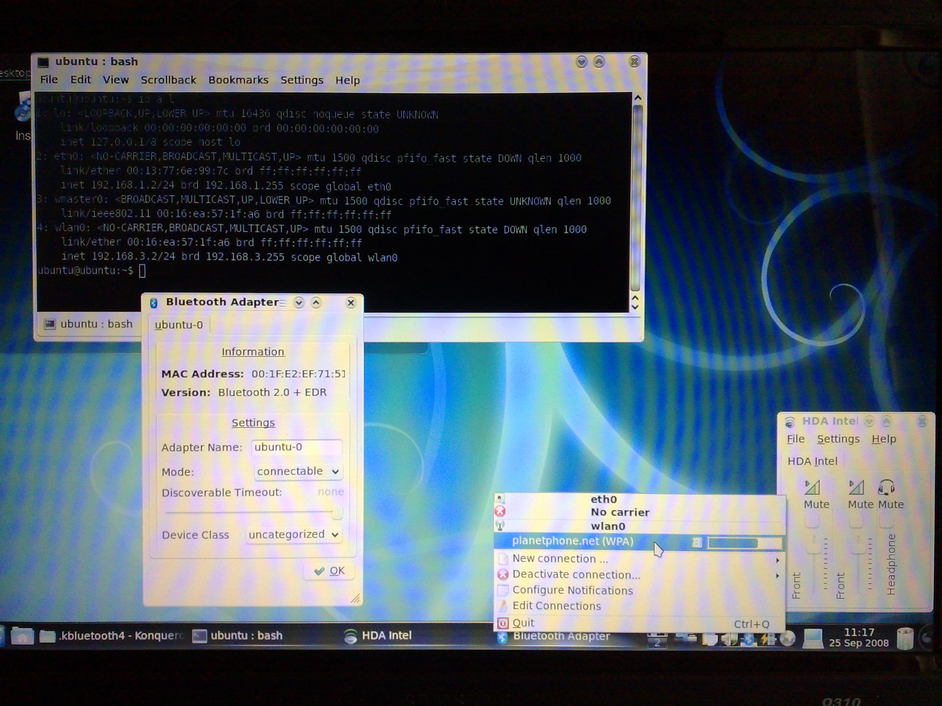Open the Device Class dropdown showing uncategorized
942x706 pixels.
294,535
